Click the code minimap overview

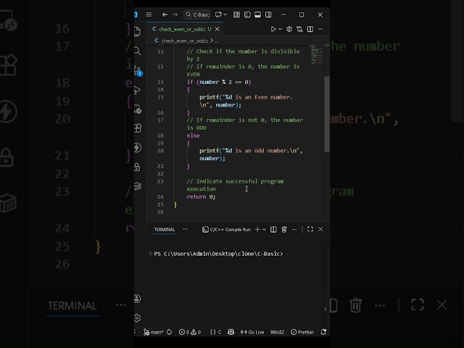point(316,54)
